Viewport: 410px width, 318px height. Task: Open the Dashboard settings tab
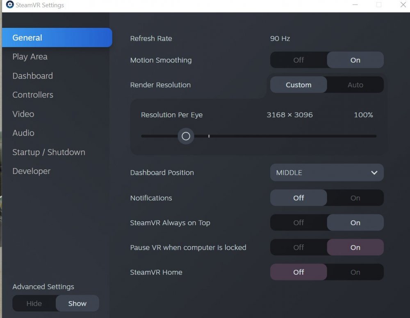[32, 76]
